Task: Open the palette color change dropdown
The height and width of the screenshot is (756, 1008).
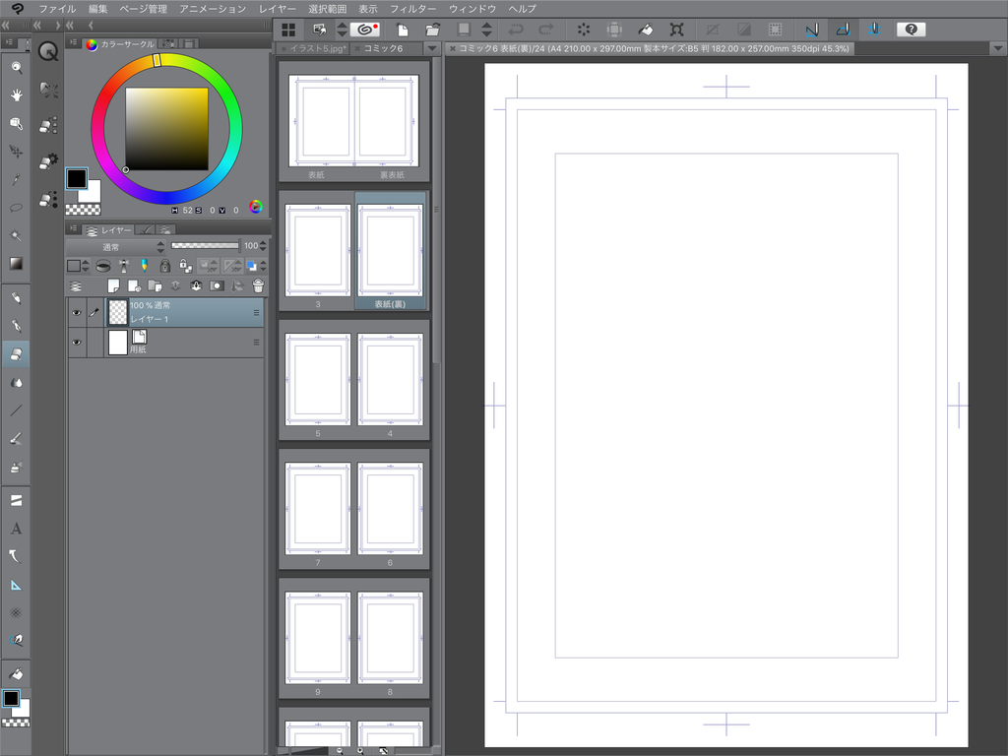Action: point(77,266)
